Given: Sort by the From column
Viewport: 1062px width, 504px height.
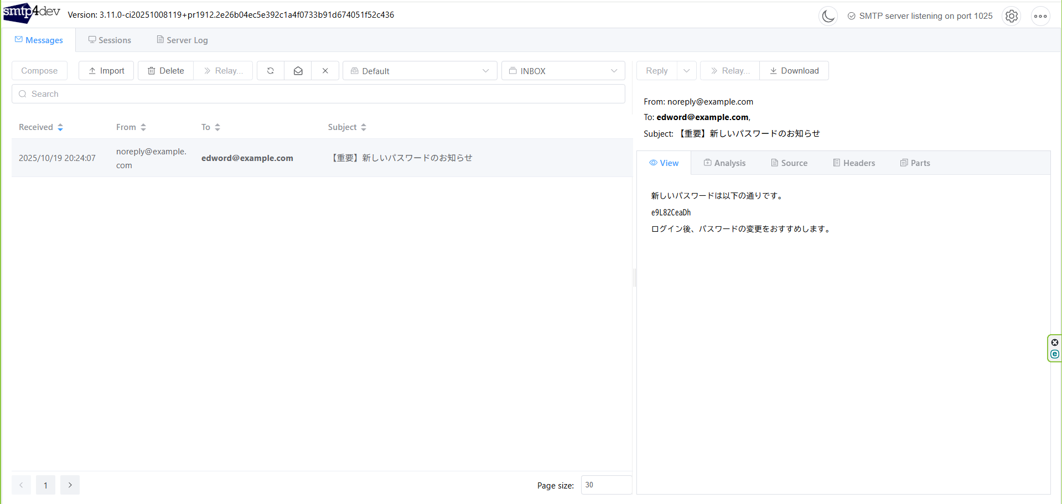Looking at the screenshot, I should tap(131, 127).
